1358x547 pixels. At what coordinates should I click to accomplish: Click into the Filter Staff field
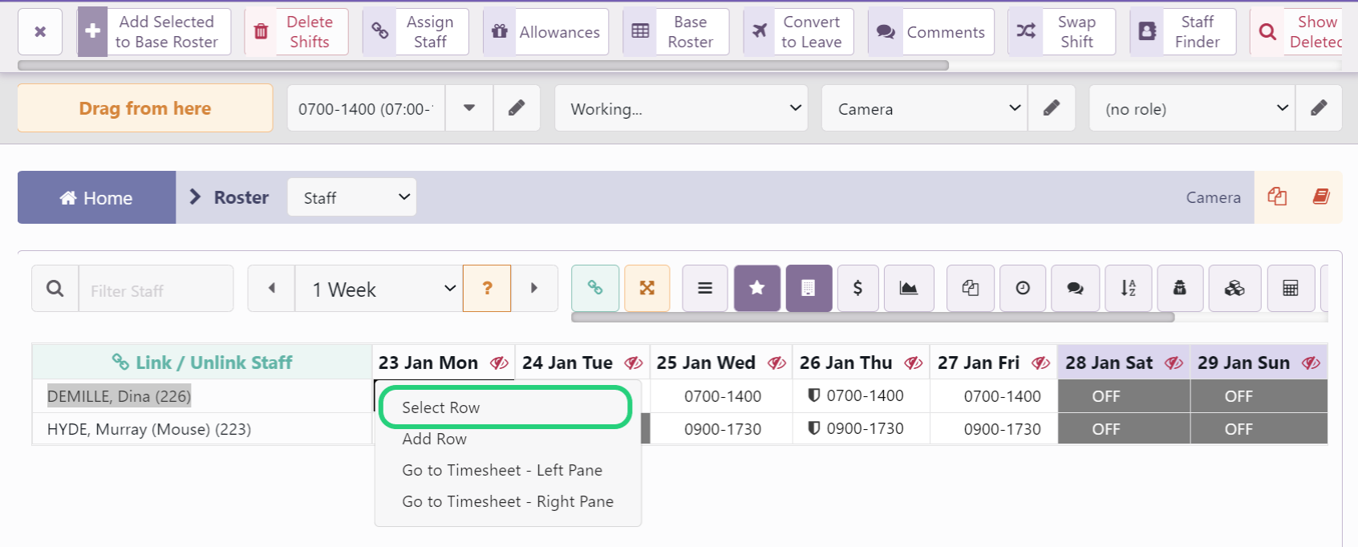click(x=156, y=290)
